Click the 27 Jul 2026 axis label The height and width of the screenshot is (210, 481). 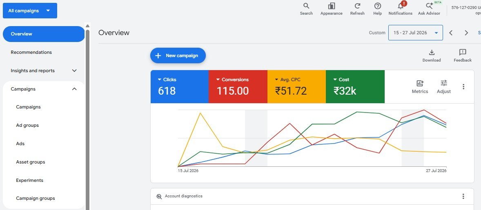(x=436, y=171)
